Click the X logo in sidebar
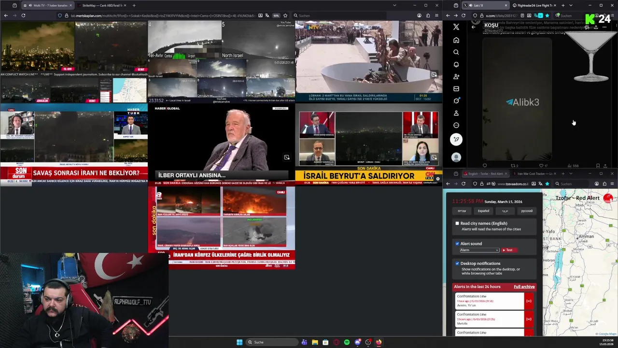This screenshot has height=348, width=618. 456,27
